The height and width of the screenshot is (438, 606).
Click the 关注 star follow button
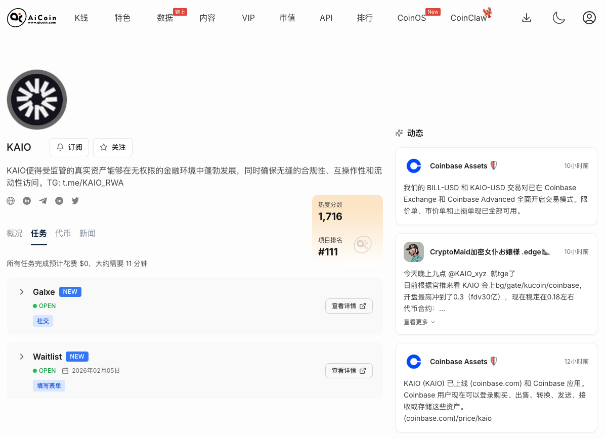tap(113, 147)
